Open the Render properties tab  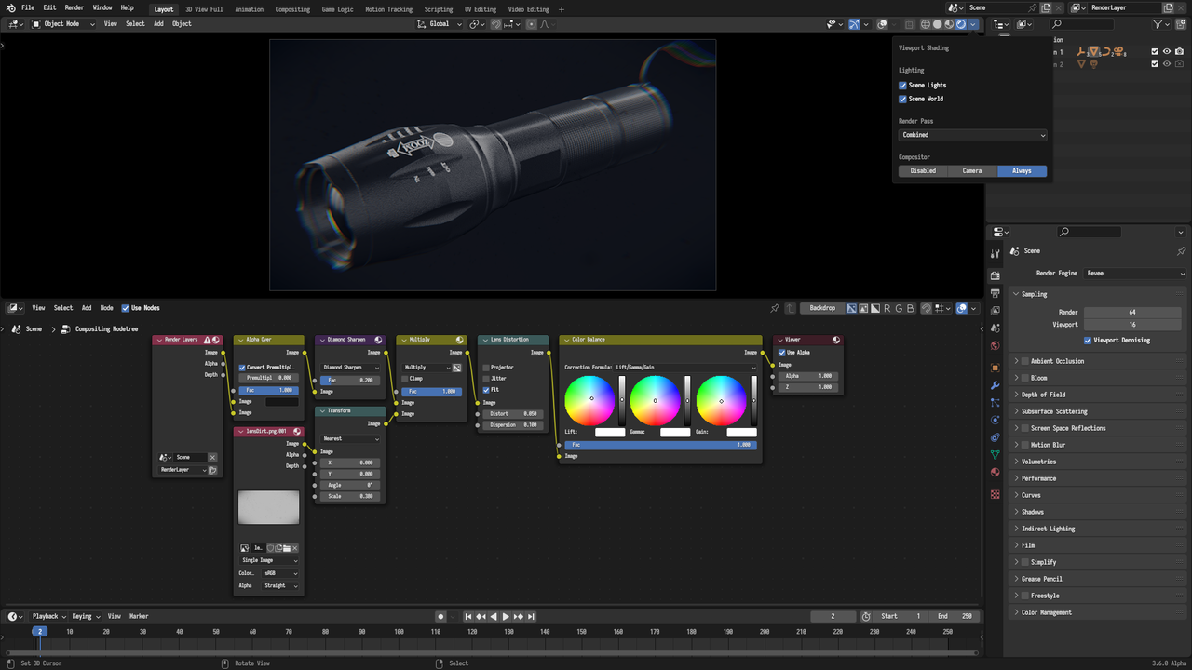[x=996, y=275]
